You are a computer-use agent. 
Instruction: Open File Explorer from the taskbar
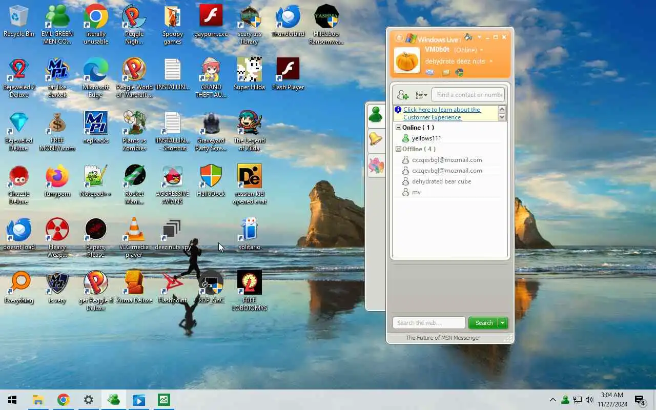[38, 400]
